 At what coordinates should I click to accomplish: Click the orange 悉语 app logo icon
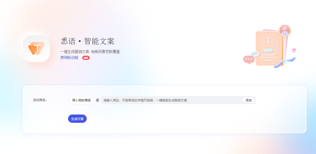(x=36, y=48)
